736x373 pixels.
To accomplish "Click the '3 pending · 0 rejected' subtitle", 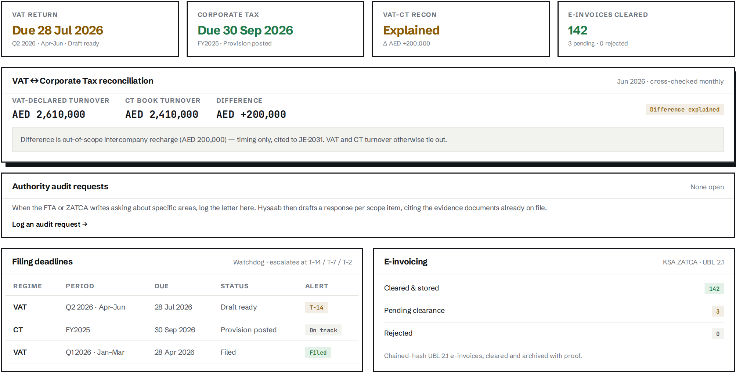I will (x=598, y=43).
